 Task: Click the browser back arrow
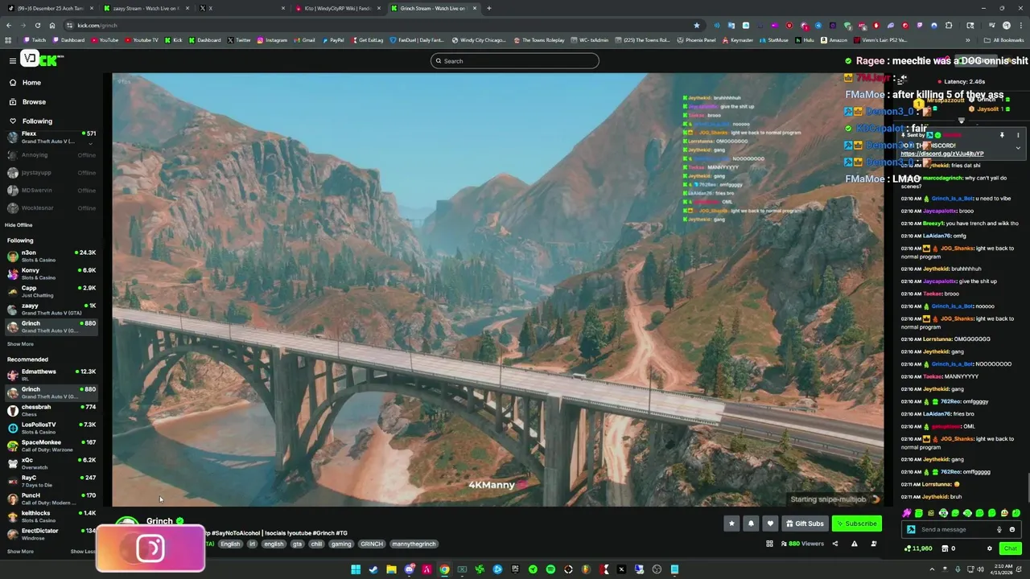pyautogui.click(x=8, y=25)
